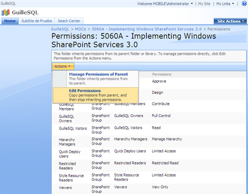Open GuilleSQL breadcrumb link
The image size is (248, 194).
[60, 29]
